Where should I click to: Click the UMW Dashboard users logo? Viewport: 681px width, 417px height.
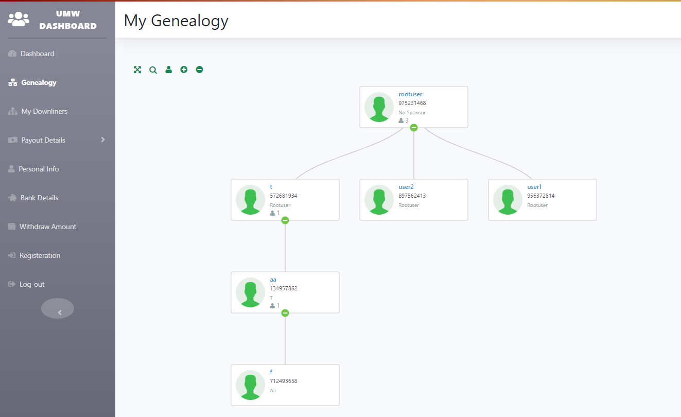19,19
